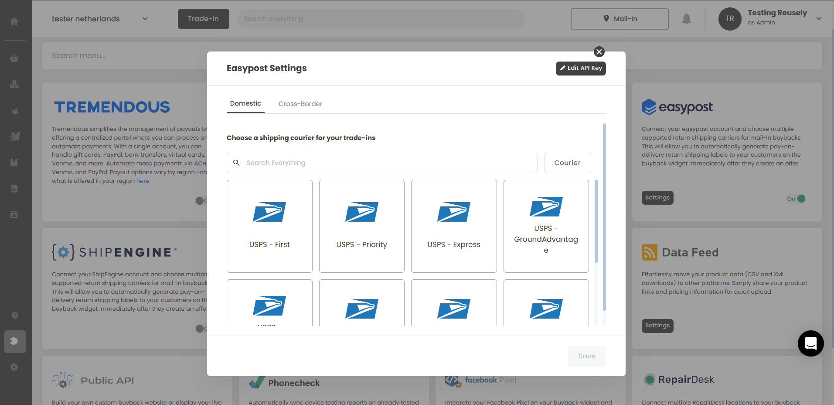Click the handshake icon in the sidebar
The image size is (834, 405).
pyautogui.click(x=14, y=110)
